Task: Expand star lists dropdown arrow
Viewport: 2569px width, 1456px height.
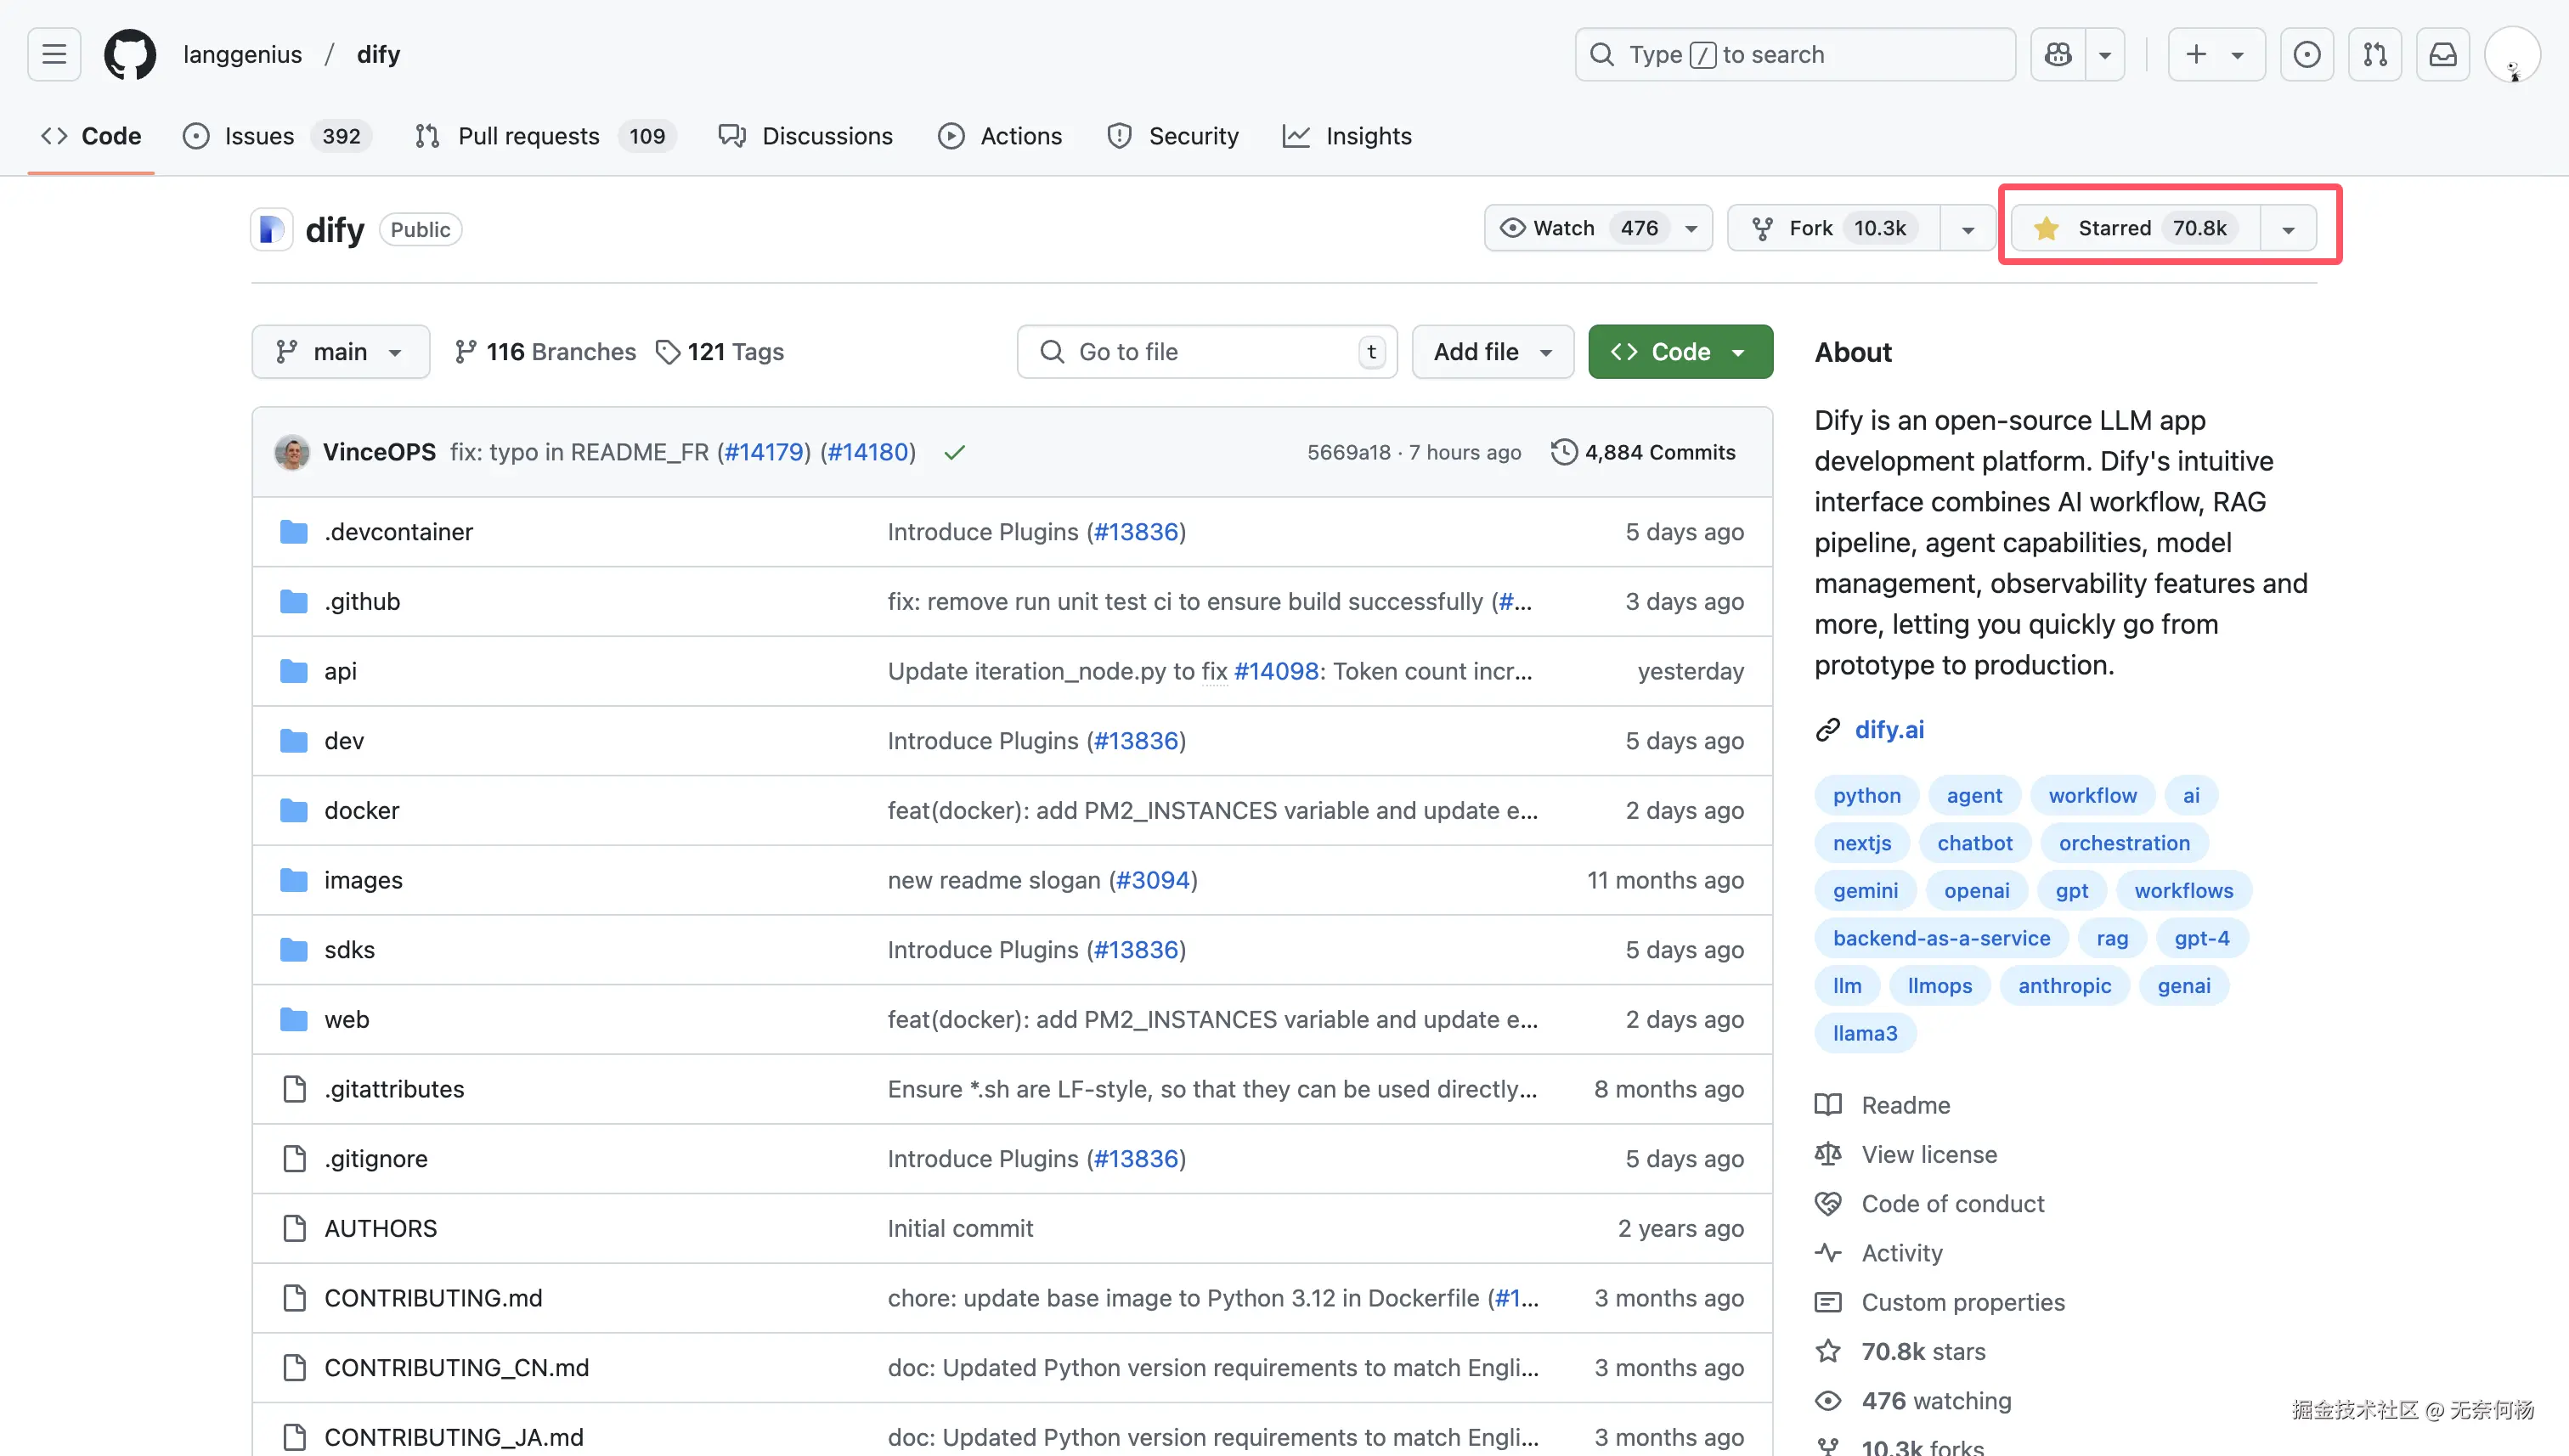Action: (x=2288, y=229)
